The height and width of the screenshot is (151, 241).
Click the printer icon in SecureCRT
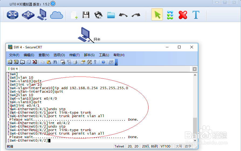(75, 62)
